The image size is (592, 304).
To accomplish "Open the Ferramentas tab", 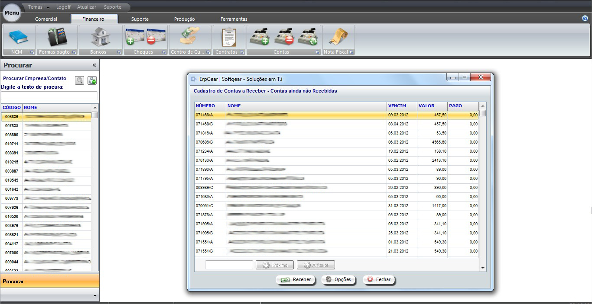I will point(234,19).
